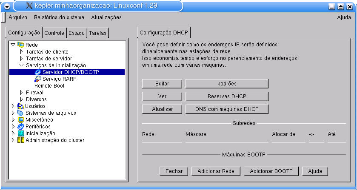Click the Miscelânea icon
357x190 pixels.
tap(20, 119)
